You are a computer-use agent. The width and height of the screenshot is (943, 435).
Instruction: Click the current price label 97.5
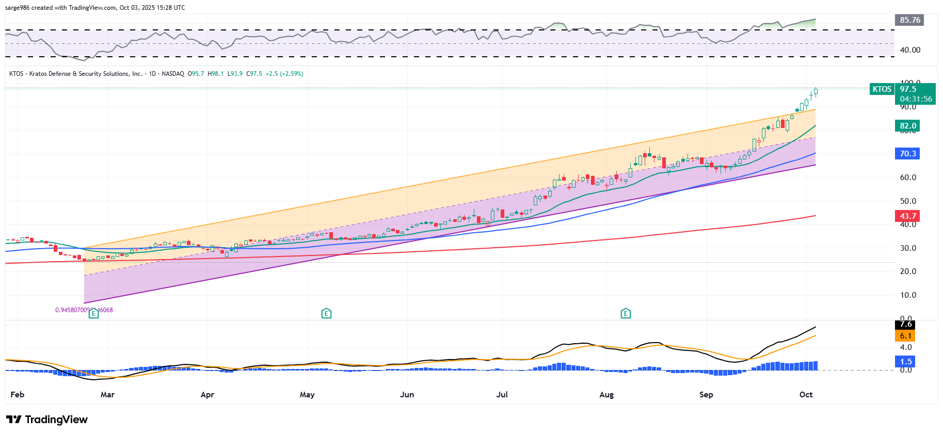[908, 89]
